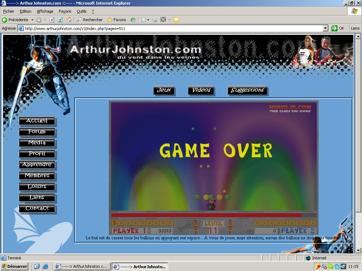The height and width of the screenshot is (271, 362).
Task: Click the Démarrer start button
Action: [x=14, y=266]
